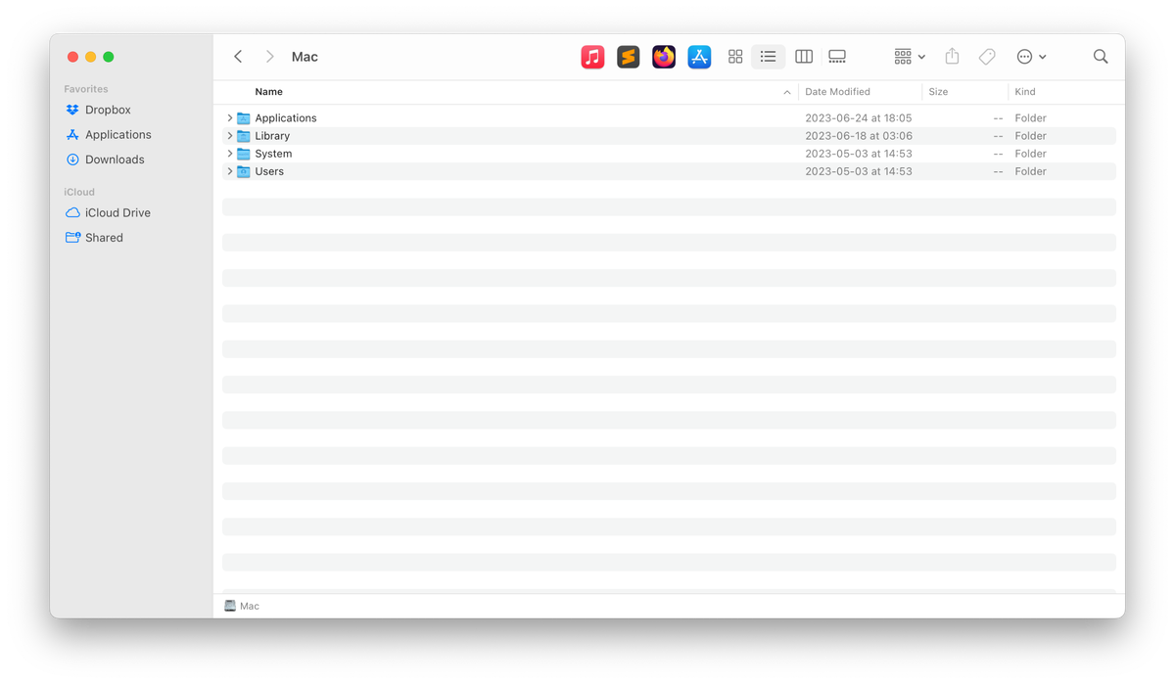Switch to list view
The width and height of the screenshot is (1175, 684).
pyautogui.click(x=768, y=57)
